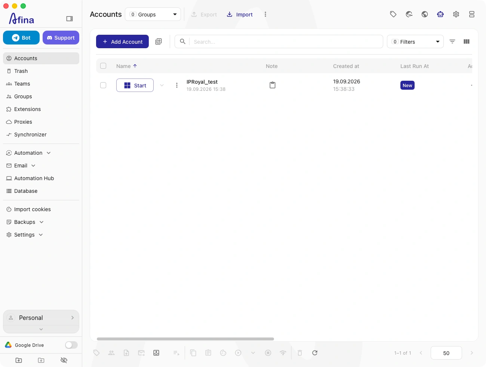Click the sort filter lines icon

(452, 41)
